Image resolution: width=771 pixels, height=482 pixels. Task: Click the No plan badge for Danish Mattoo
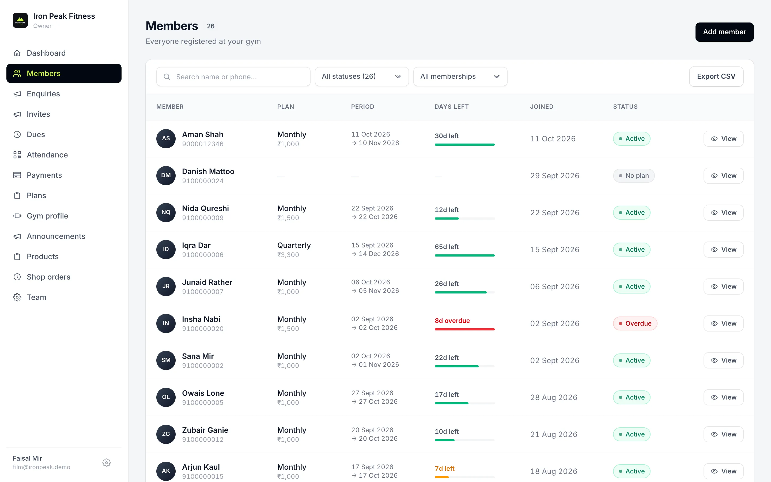coord(634,176)
